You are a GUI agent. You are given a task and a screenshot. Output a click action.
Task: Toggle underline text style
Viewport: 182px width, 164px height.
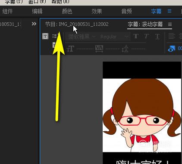[157, 37]
